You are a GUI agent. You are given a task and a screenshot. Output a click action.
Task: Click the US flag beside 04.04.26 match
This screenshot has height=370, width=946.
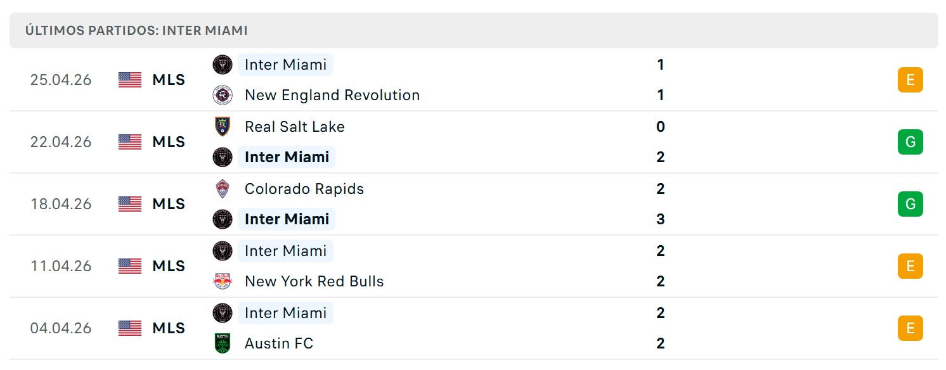(130, 328)
